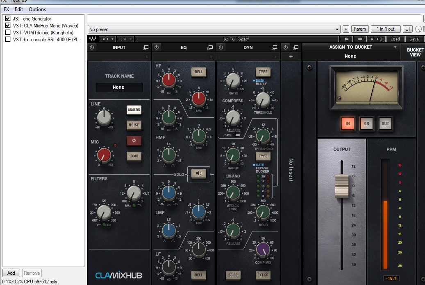Toggle the ANALOG button

pos(134,110)
